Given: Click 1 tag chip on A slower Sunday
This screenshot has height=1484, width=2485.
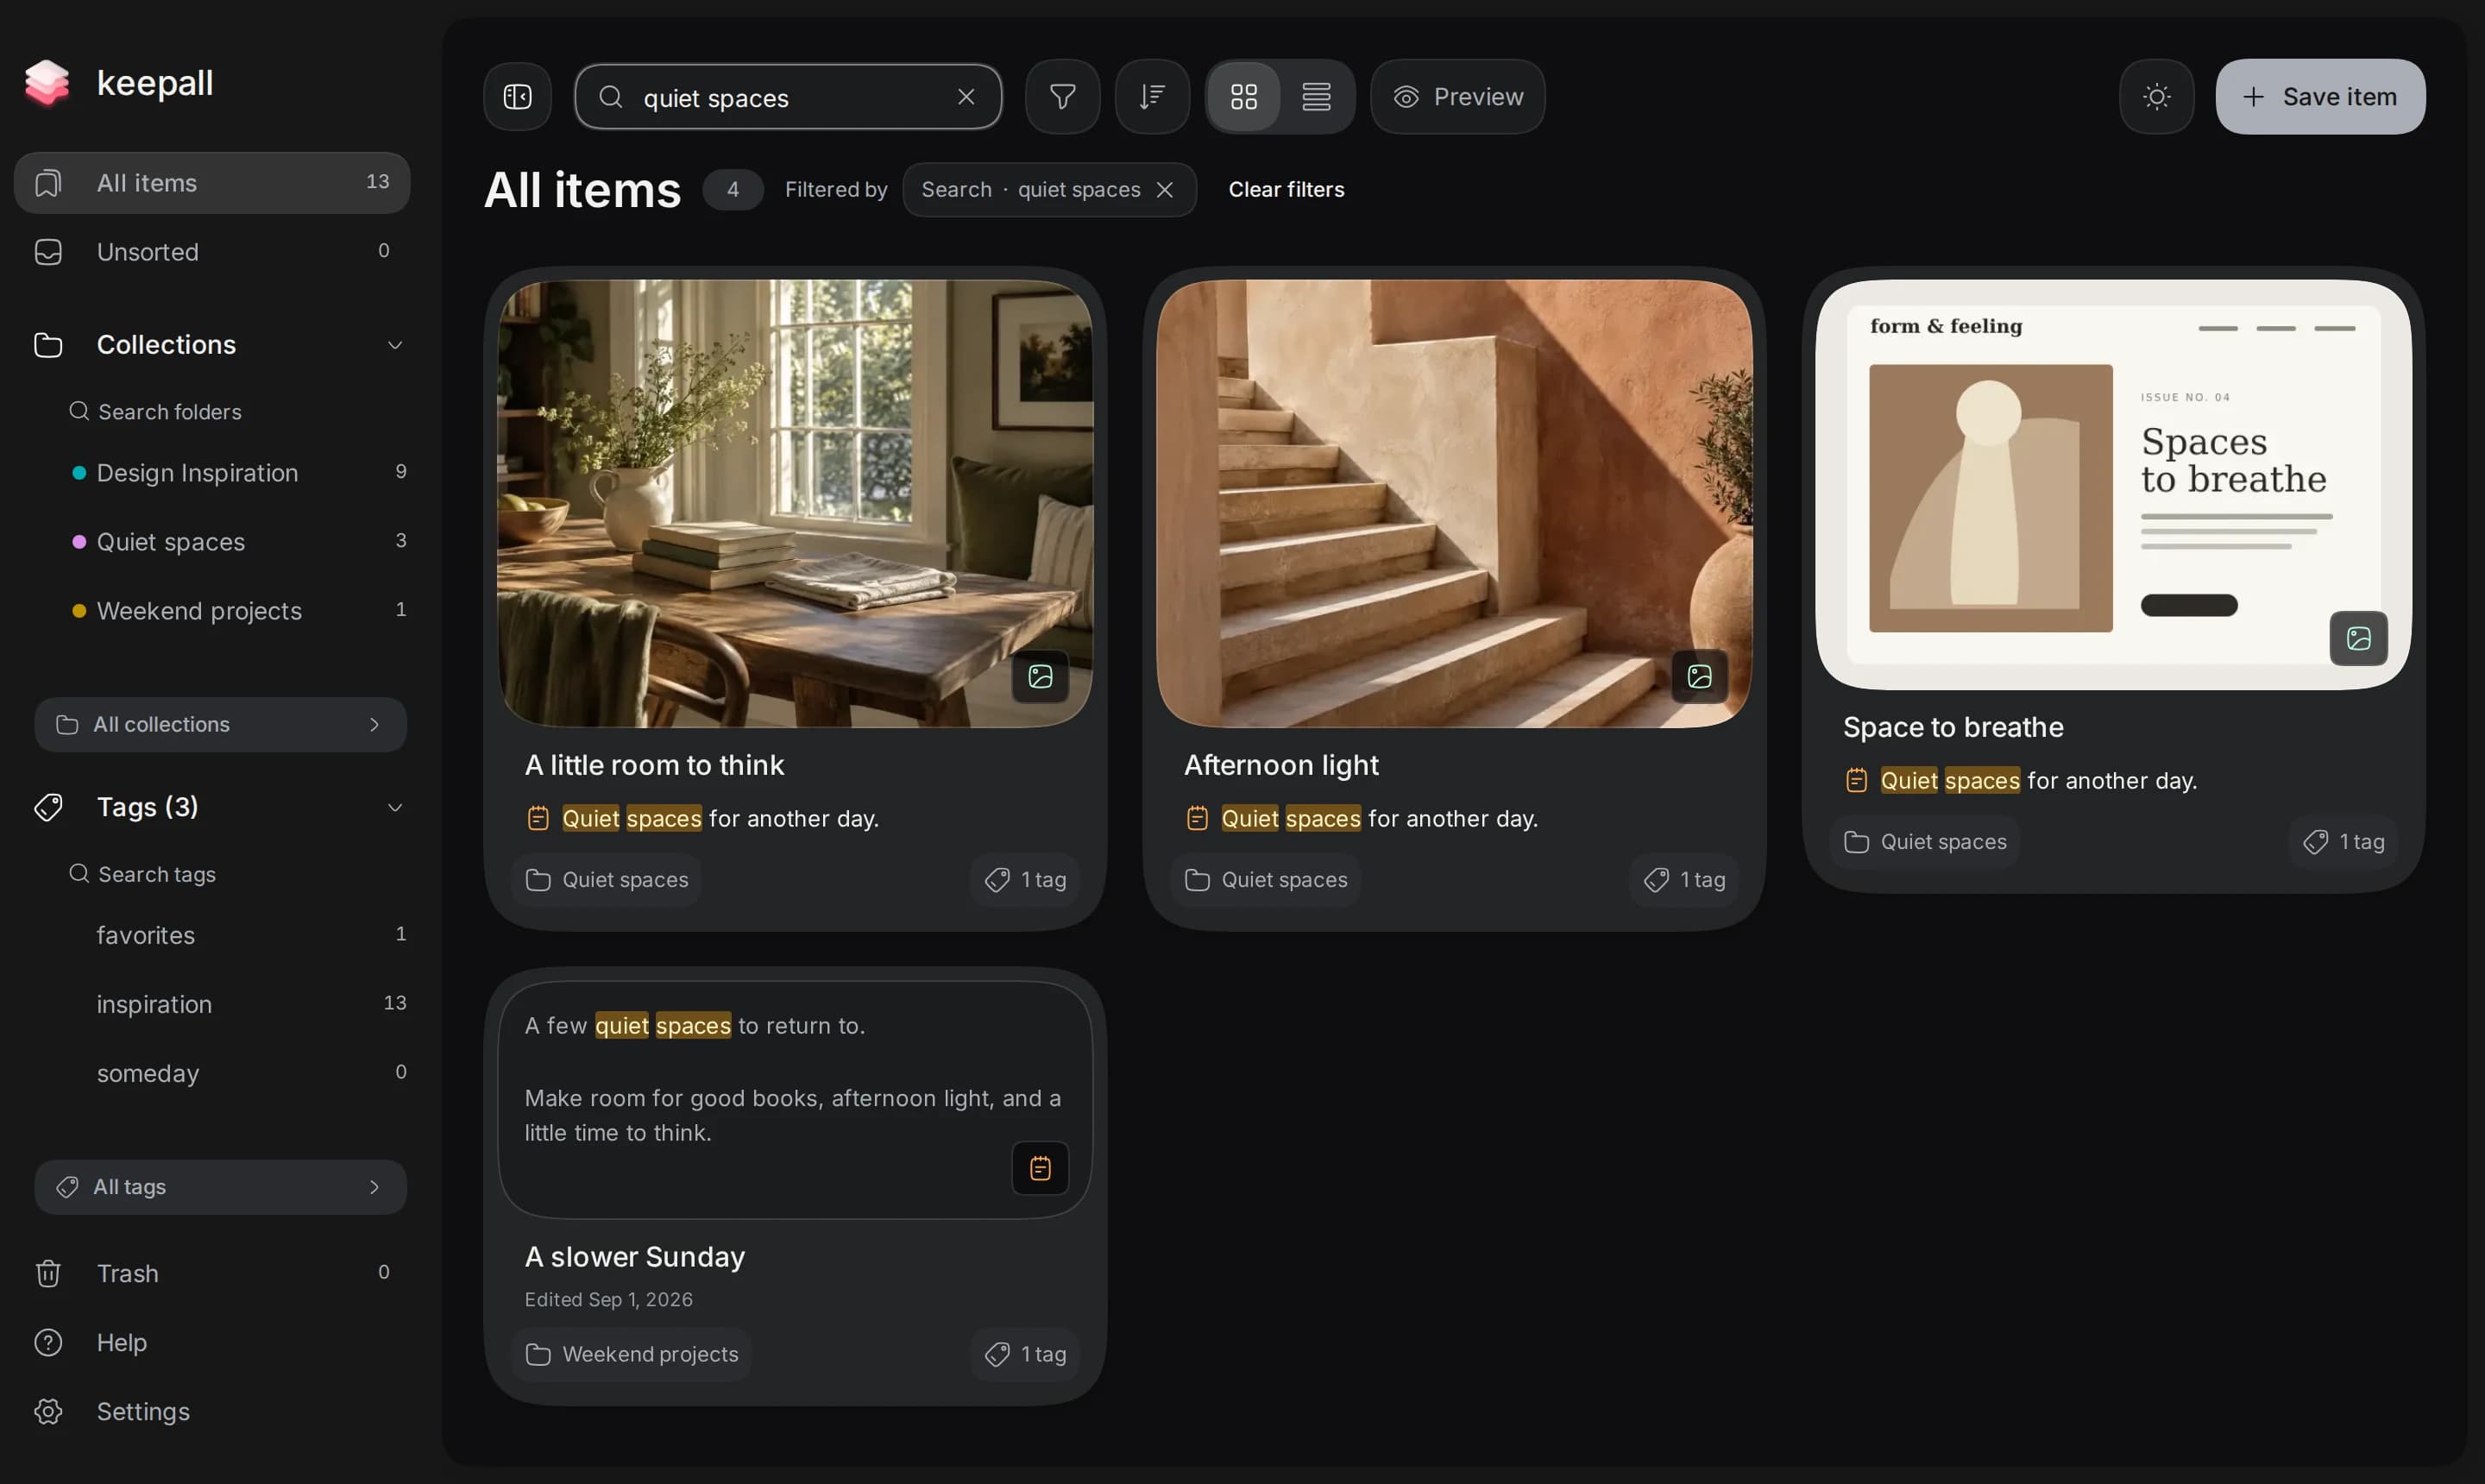Looking at the screenshot, I should tap(1025, 1354).
